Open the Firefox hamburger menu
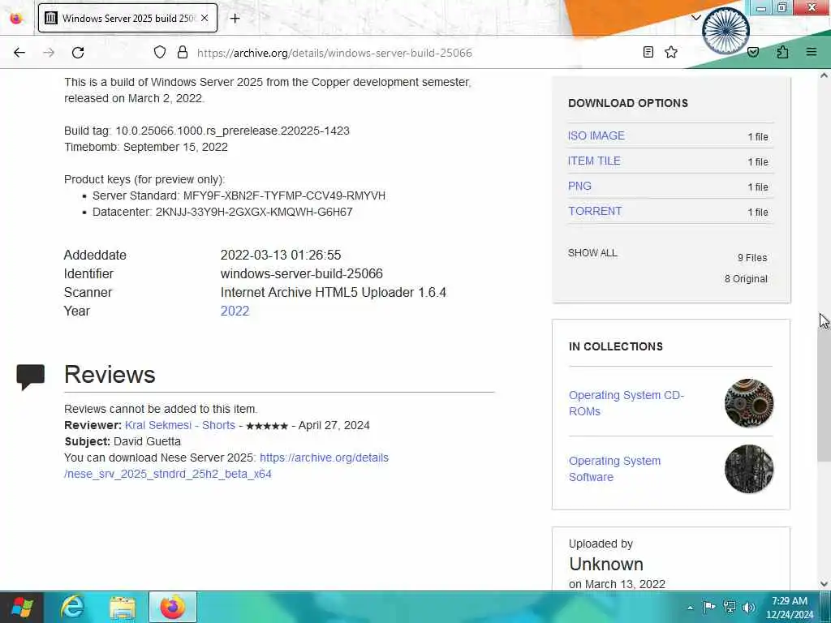 pyautogui.click(x=812, y=52)
